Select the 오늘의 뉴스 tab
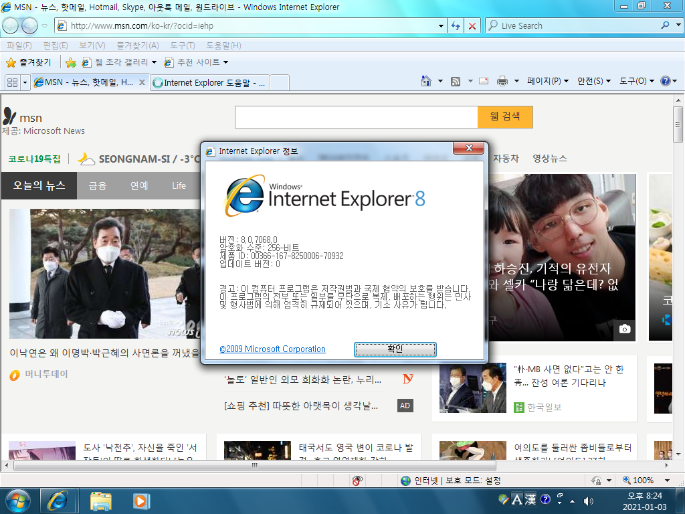The height and width of the screenshot is (514, 685). click(x=39, y=185)
